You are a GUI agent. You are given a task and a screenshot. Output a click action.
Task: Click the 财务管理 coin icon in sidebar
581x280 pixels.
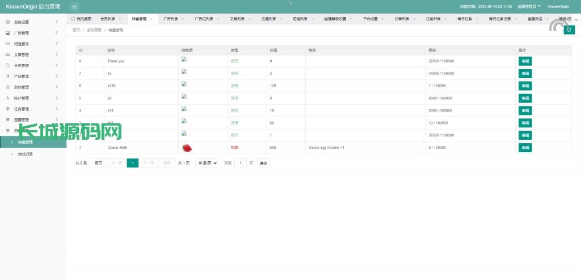point(8,87)
